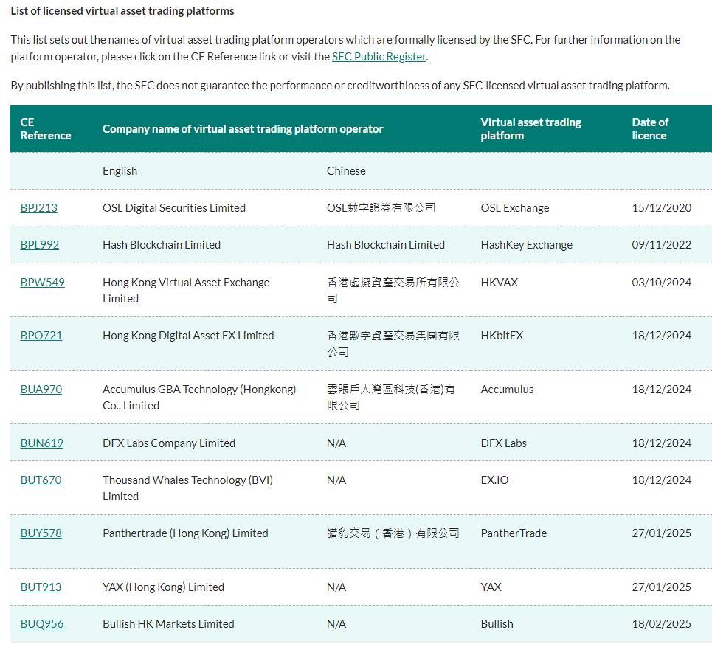Click the 18/12/2024 date in DFX Labs row
This screenshot has height=647, width=712.
pos(662,443)
